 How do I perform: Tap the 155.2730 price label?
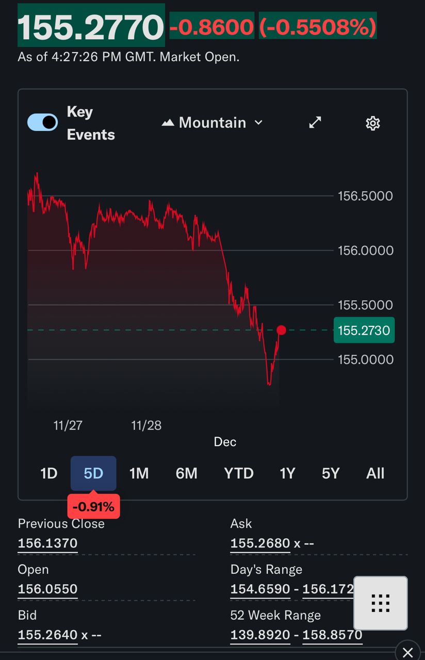(364, 330)
